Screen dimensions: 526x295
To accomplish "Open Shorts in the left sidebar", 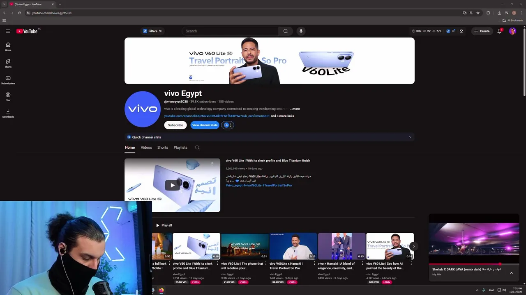I will pyautogui.click(x=8, y=64).
